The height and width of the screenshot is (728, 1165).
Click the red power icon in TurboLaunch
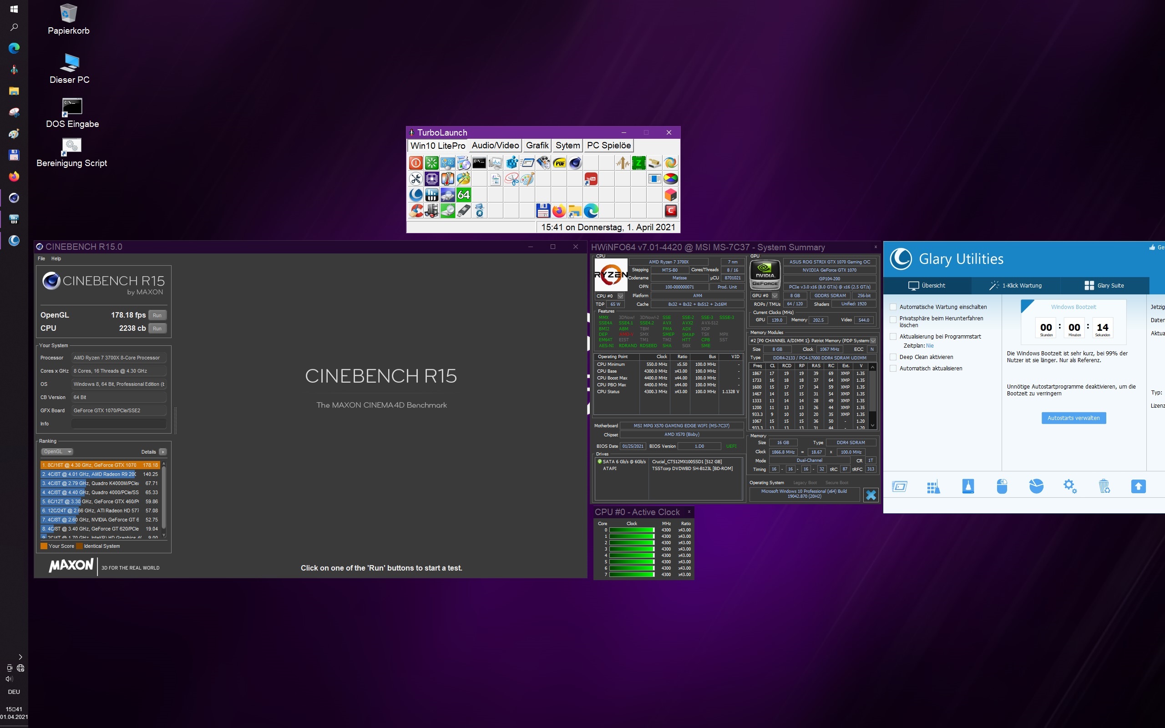(416, 163)
